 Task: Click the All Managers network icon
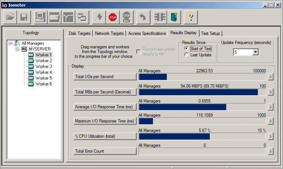click(17, 43)
